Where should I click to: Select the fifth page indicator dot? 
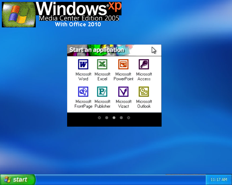click(x=128, y=117)
